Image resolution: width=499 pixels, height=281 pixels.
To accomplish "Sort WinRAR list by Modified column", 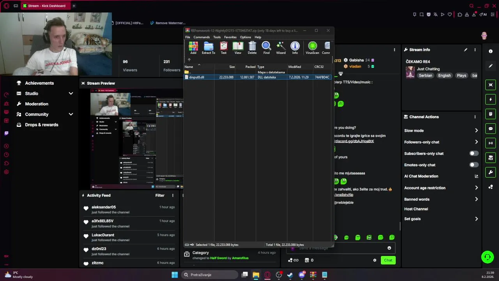I will 295,67.
